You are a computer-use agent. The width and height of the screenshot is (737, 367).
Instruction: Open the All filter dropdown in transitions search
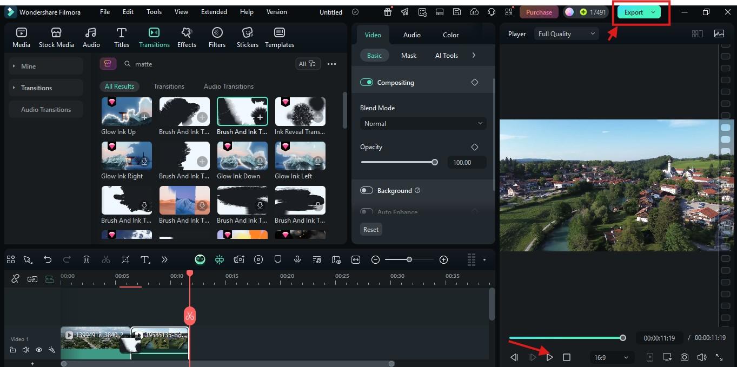[x=308, y=64]
